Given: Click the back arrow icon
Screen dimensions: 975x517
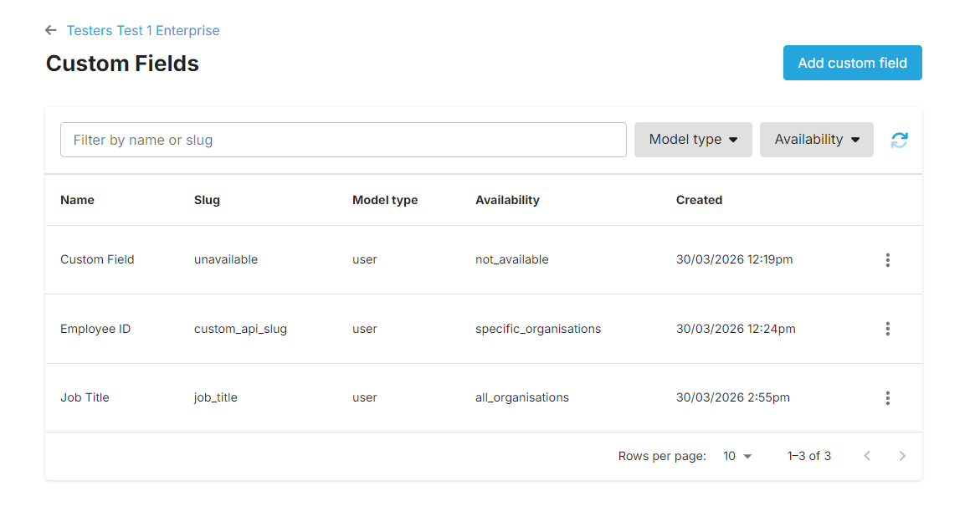Looking at the screenshot, I should pos(51,31).
